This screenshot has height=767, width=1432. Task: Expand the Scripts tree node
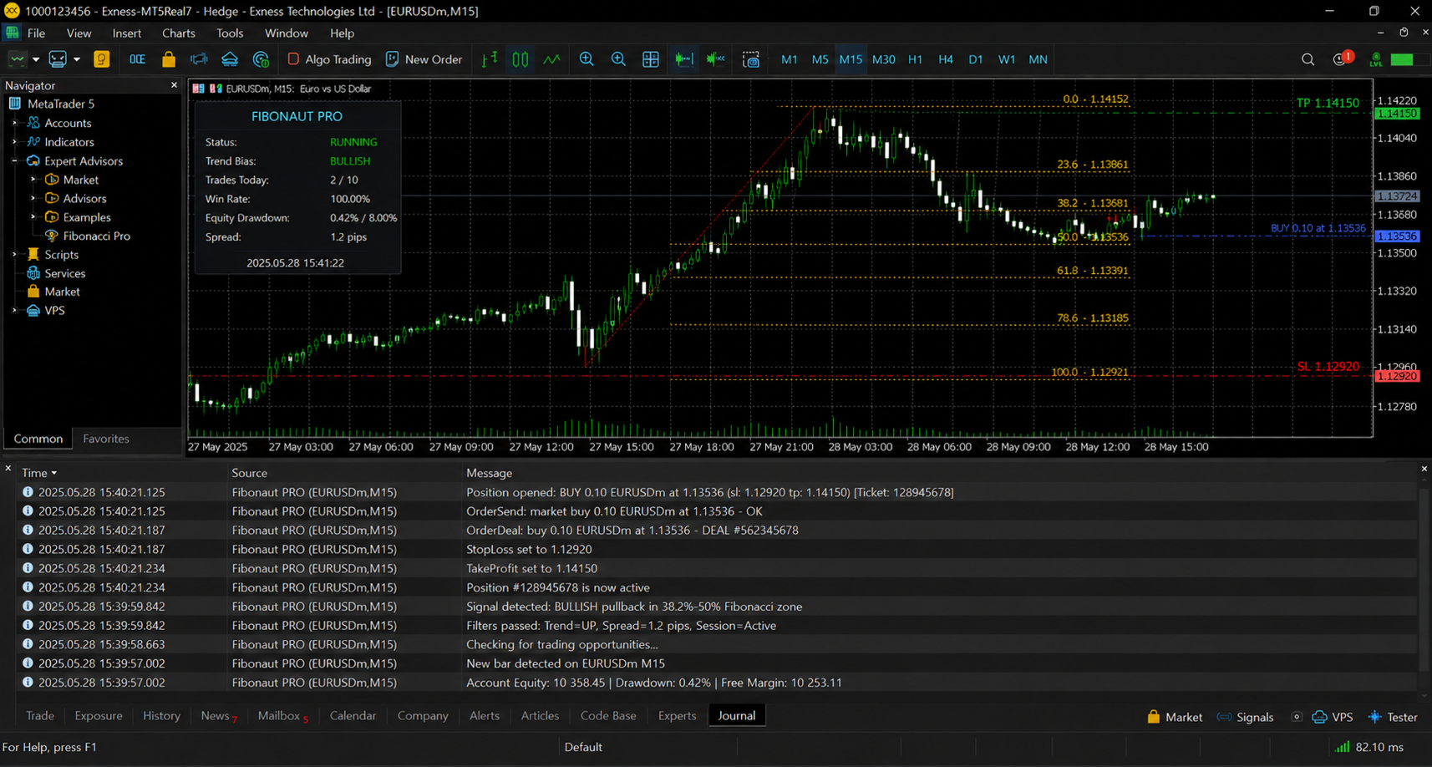pyautogui.click(x=14, y=254)
